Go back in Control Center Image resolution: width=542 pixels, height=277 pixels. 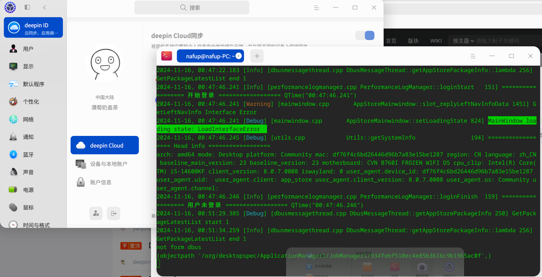click(x=45, y=7)
